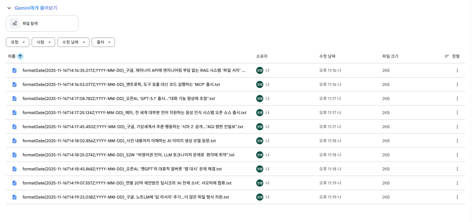This screenshot has height=222, width=472.
Task: Click the sparkle list icon in 파일 탐색
Action: click(x=14, y=23)
